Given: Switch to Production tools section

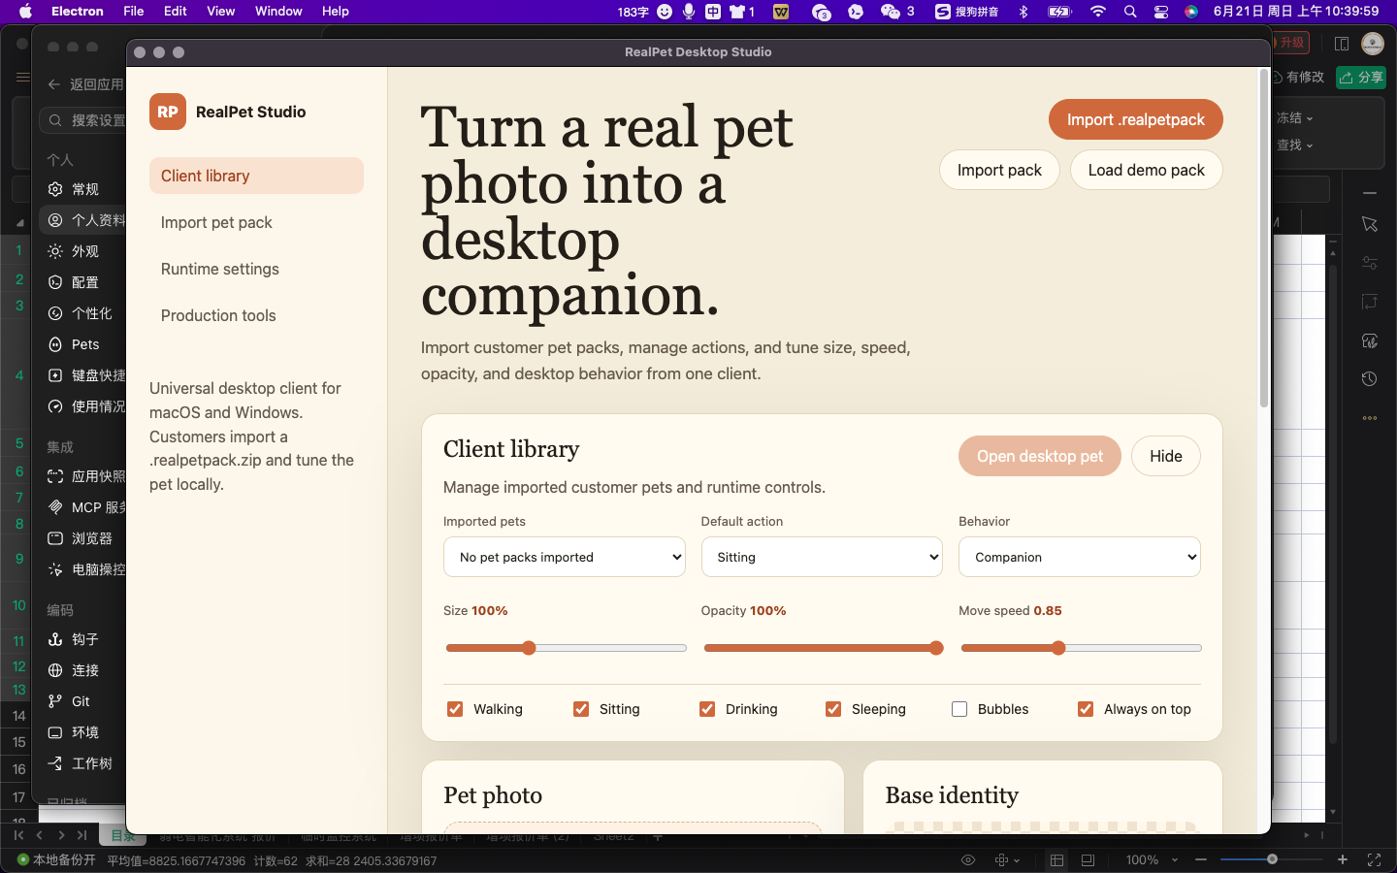Looking at the screenshot, I should [x=256, y=315].
